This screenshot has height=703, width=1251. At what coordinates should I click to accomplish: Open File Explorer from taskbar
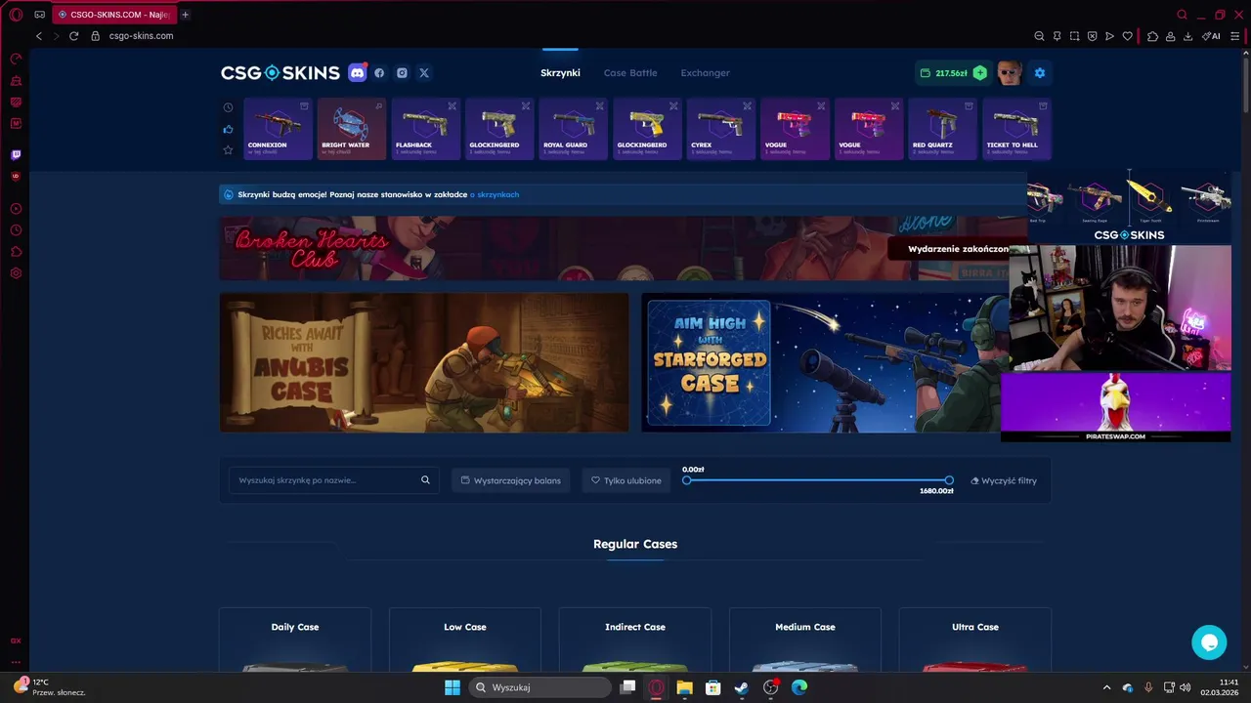[x=684, y=687]
